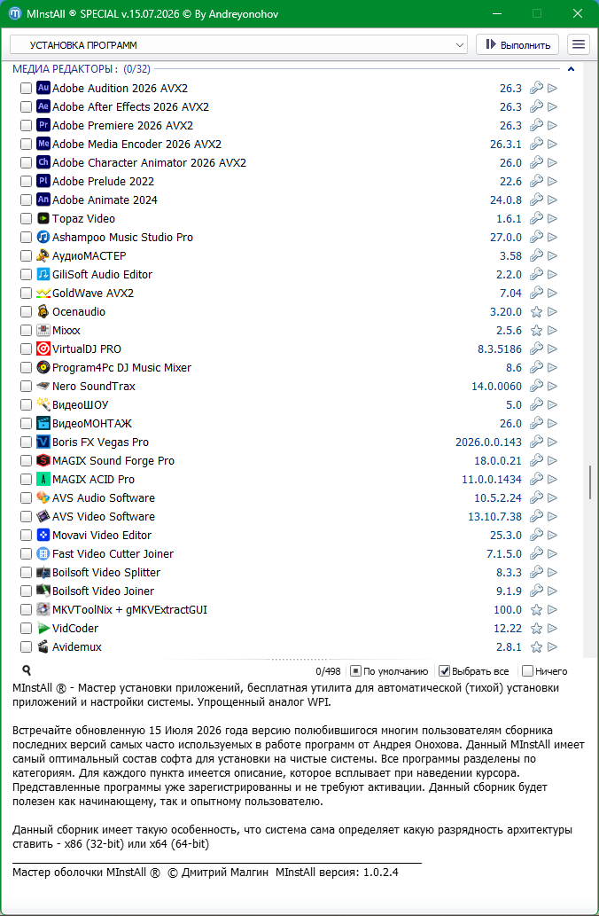Toggle the По умолчанию checkbox

point(355,671)
